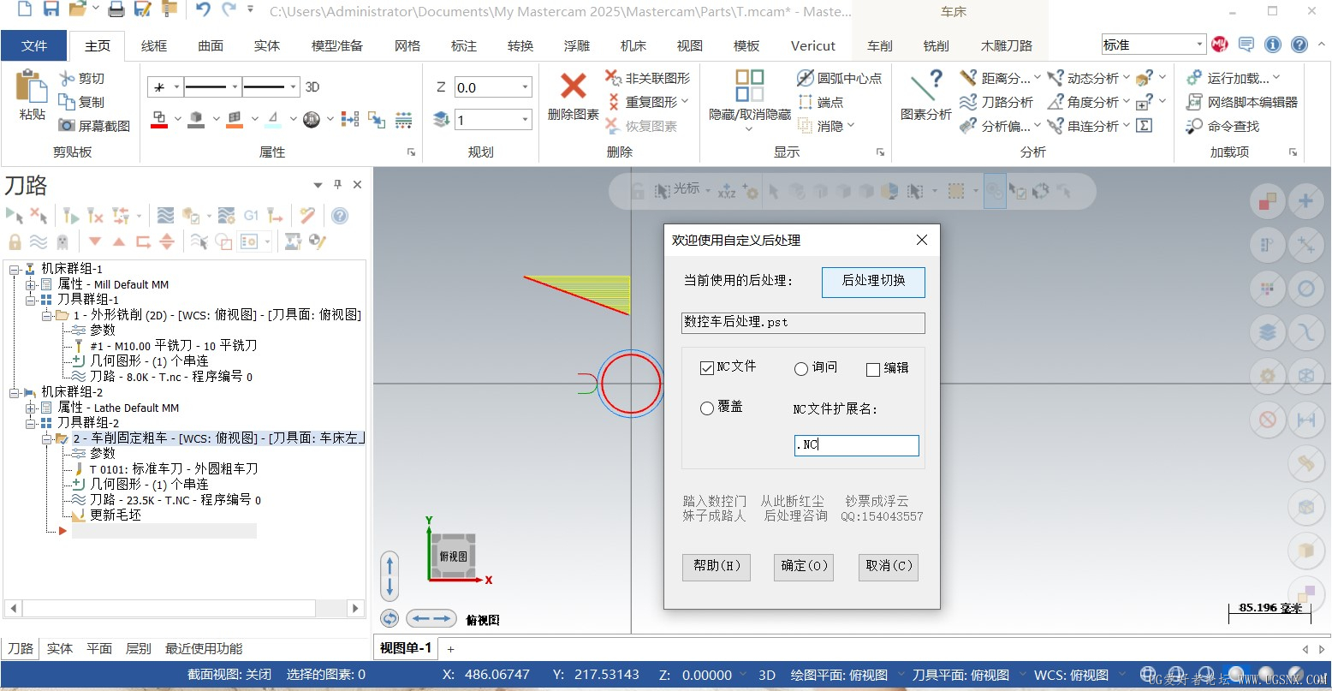1332x691 pixels.
Task: Open the 车削 ribbon tab
Action: [880, 46]
